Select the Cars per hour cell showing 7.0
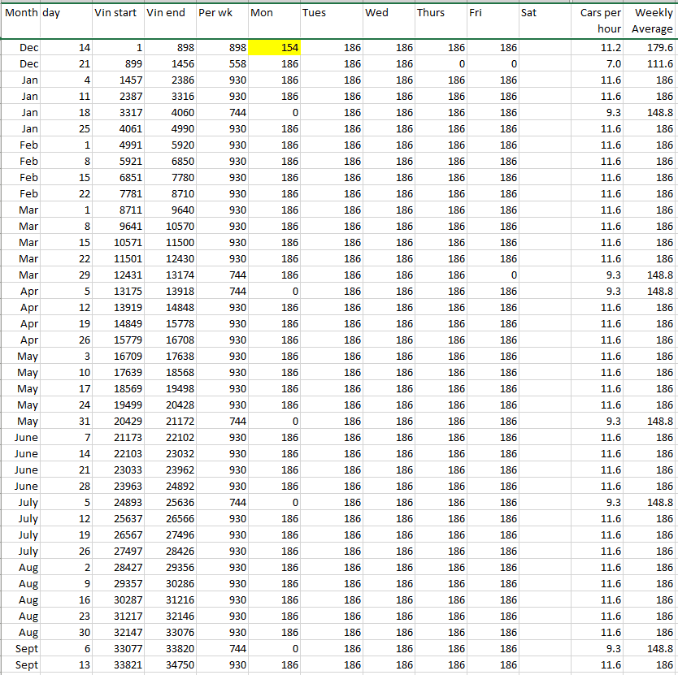Viewport: 678px width, 675px height. pyautogui.click(x=599, y=64)
